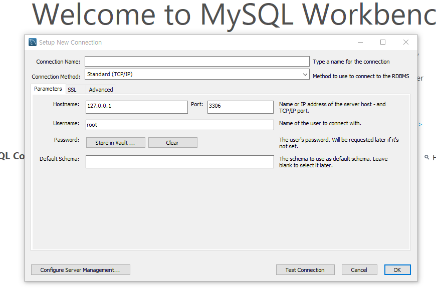Cancel the Setup New Connection dialog
Screen dimensions: 436x297
tap(359, 270)
